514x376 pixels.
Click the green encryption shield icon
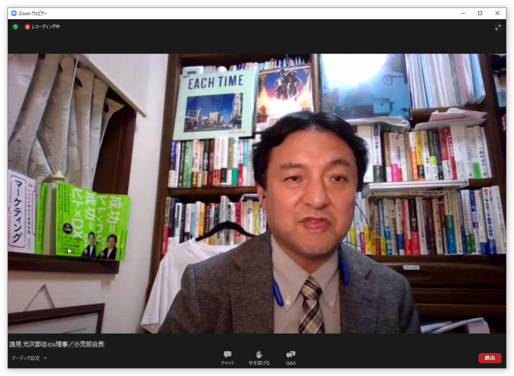15,27
